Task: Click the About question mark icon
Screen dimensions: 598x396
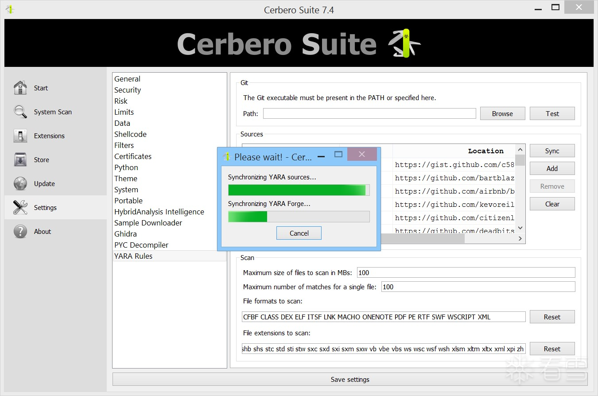Action: point(20,231)
